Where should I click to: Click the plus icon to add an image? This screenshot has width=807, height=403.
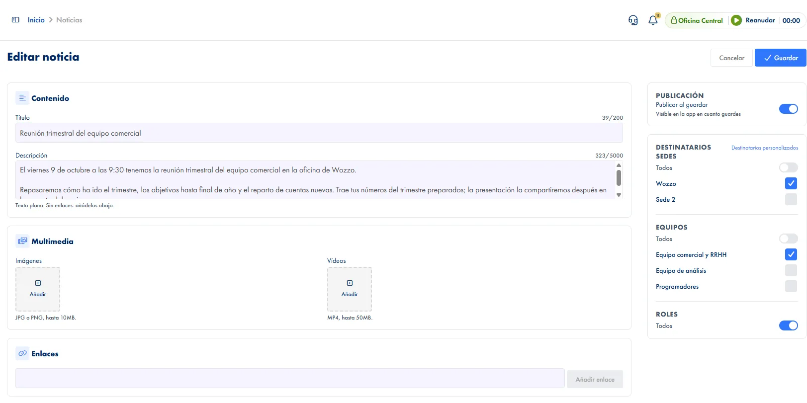coord(38,283)
